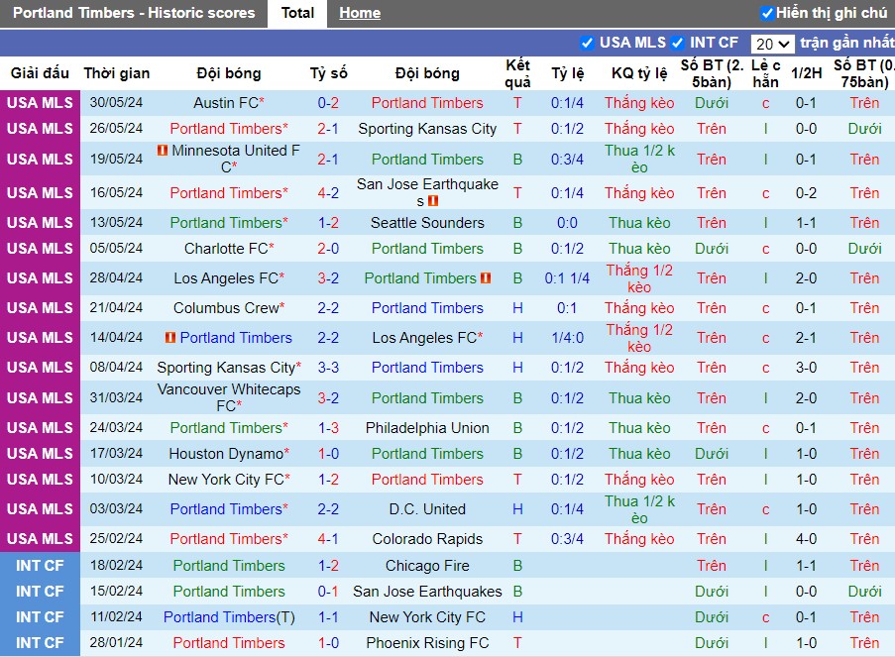Click KQ tỷ lệ column header

[639, 73]
